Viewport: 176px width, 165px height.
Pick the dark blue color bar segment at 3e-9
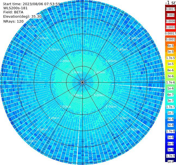171,150
